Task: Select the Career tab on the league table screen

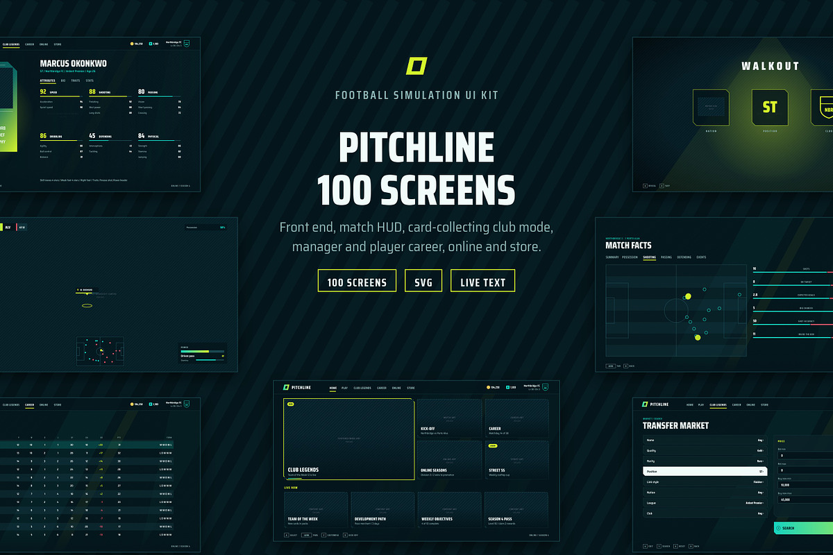Action: (x=30, y=404)
